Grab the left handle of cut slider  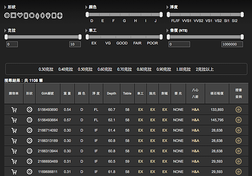coord(87,37)
